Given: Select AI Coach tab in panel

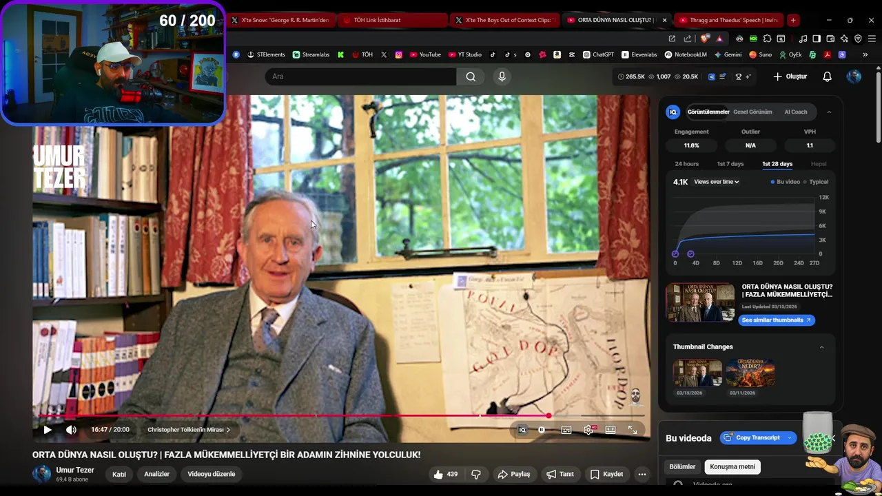Looking at the screenshot, I should coord(796,112).
